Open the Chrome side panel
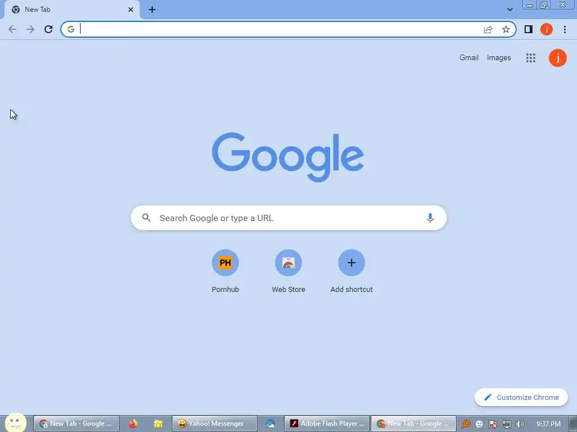577x432 pixels. pyautogui.click(x=529, y=29)
